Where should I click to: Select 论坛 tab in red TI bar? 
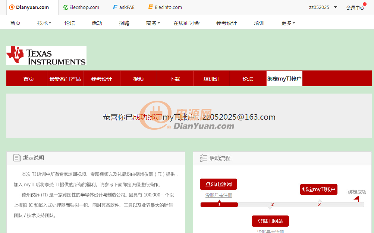248,79
